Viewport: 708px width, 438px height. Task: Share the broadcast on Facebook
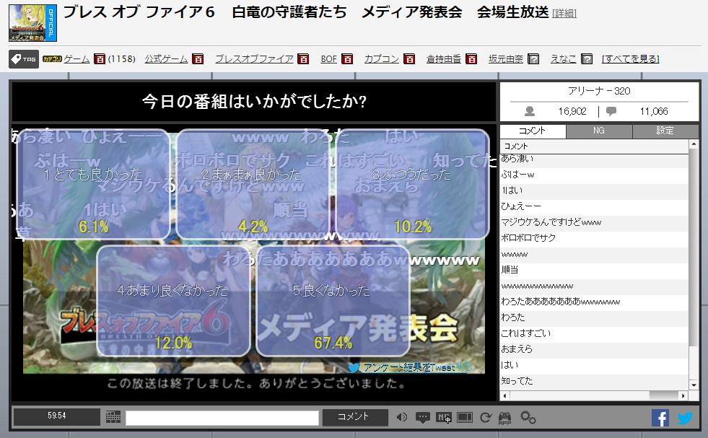click(x=660, y=418)
